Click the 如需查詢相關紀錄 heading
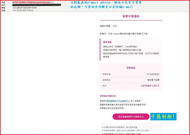The width and height of the screenshot is (190, 135). (x=108, y=96)
